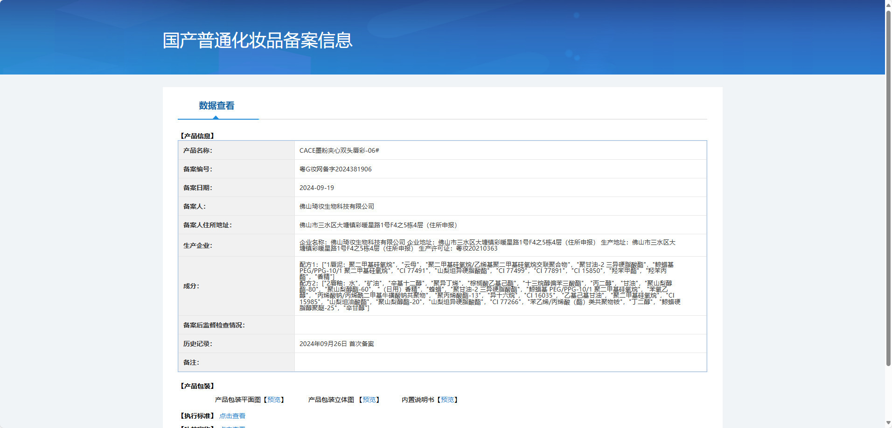Click history record 2024年09月26日 首次备案
The image size is (892, 428).
(x=337, y=344)
